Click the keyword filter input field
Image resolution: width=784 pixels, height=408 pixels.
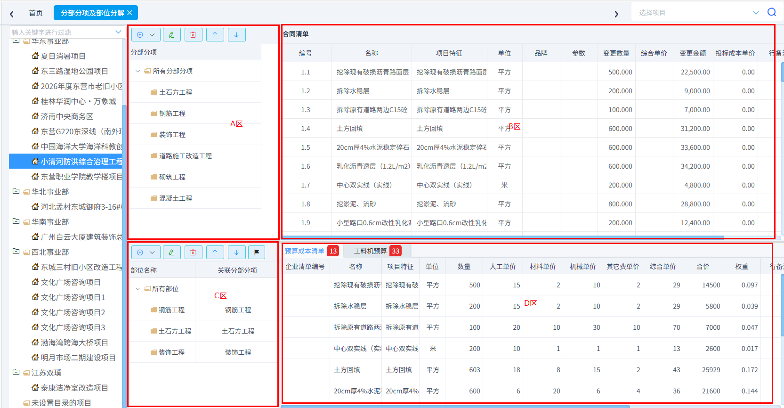pyautogui.click(x=66, y=32)
